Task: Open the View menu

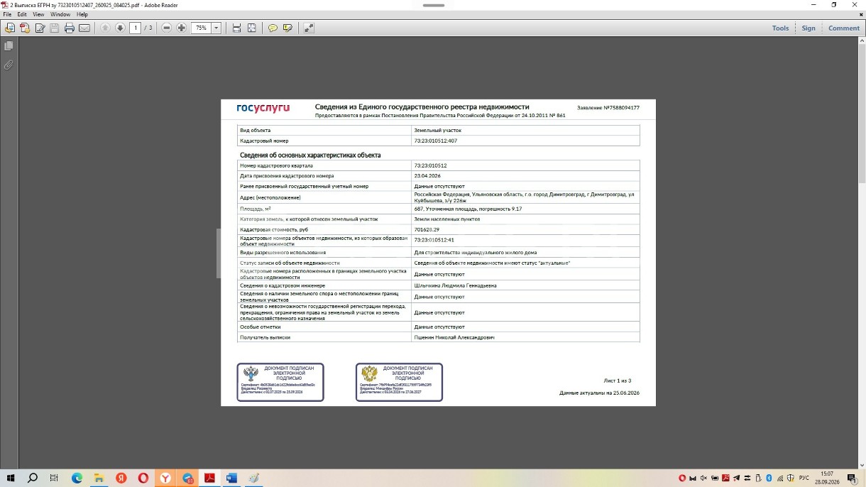Action: point(38,14)
